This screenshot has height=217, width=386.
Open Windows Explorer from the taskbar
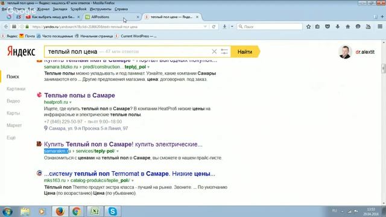click(25, 212)
